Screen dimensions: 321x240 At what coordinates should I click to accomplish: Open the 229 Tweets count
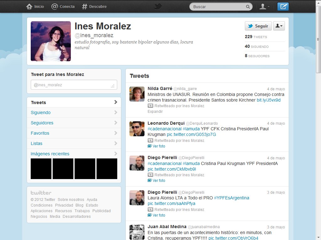coord(256,37)
